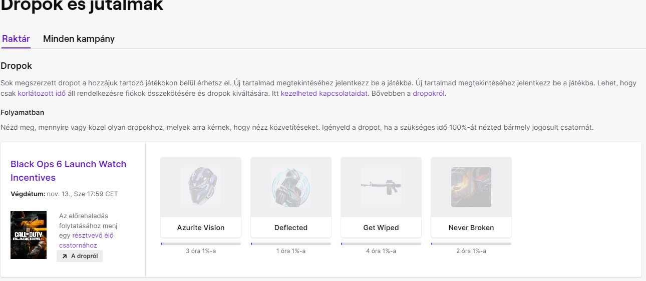Open the kezelheted kapcsolataidat link
This screenshot has height=281, width=646.
coord(324,93)
